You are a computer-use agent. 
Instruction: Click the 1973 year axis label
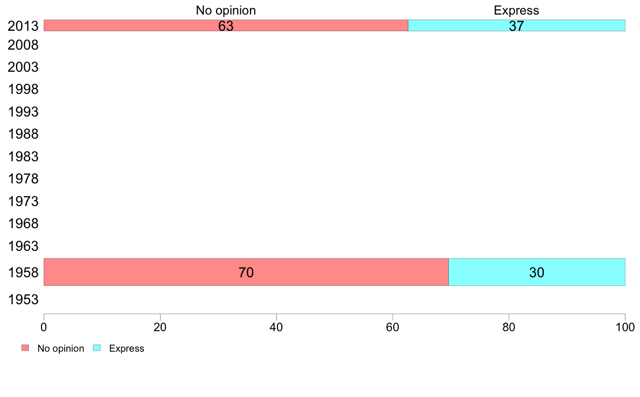(x=23, y=202)
